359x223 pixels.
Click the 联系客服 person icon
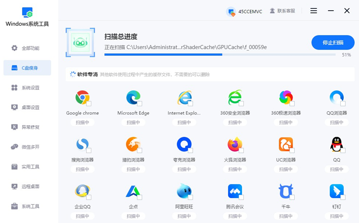[x=272, y=11]
